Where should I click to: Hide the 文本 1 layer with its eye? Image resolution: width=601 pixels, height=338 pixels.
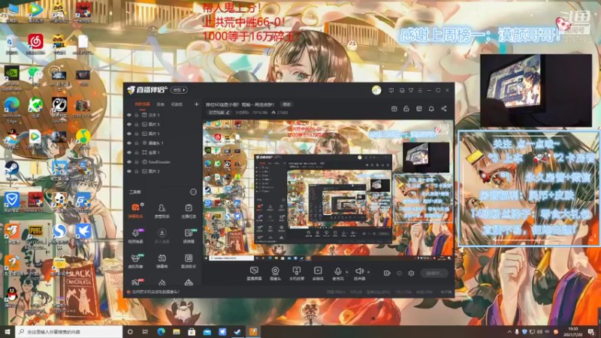(x=129, y=115)
